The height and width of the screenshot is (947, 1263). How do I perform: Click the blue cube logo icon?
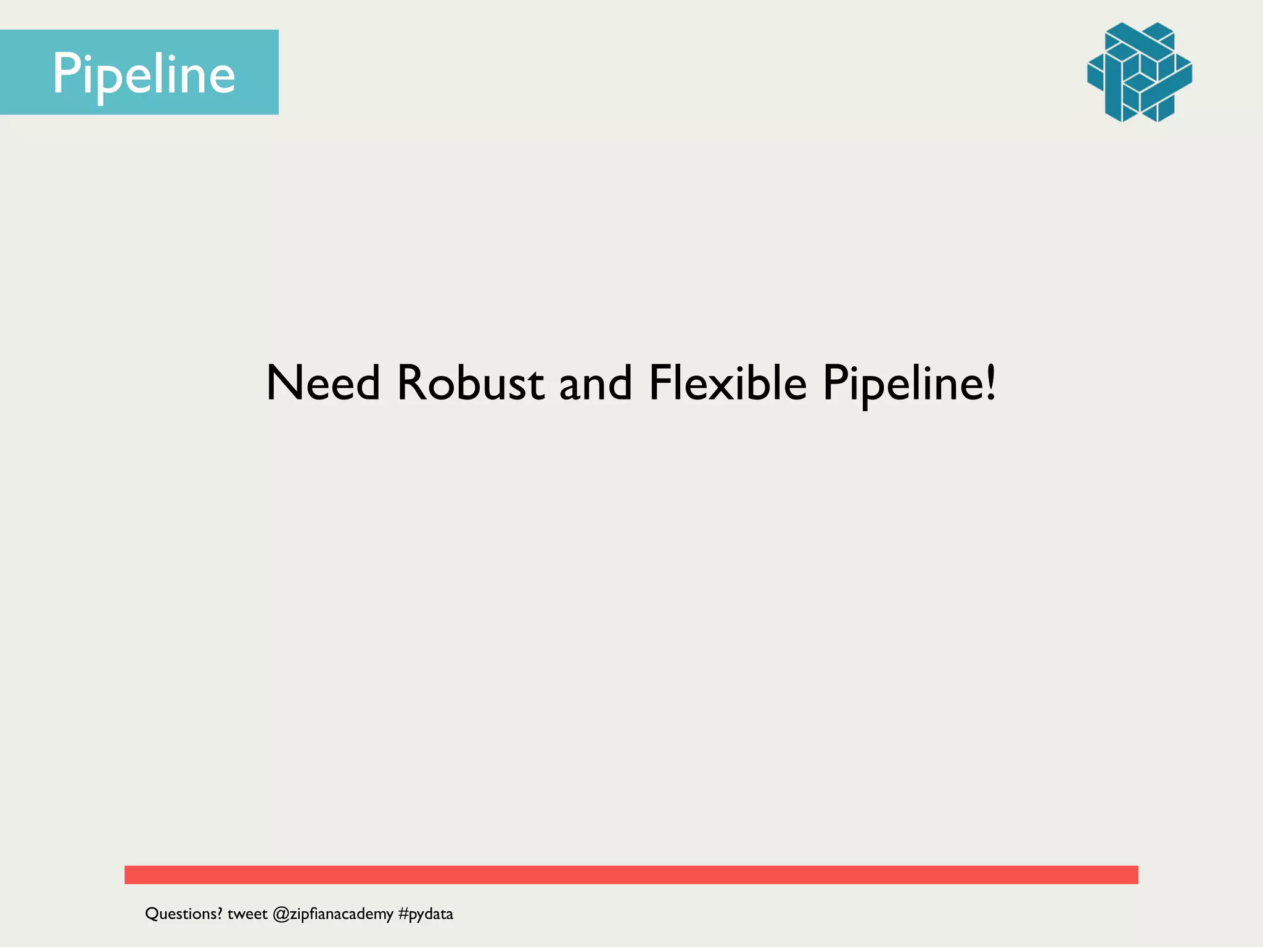1140,72
